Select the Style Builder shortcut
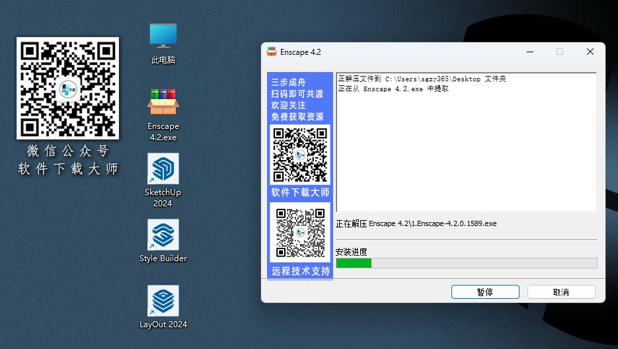Screen dimensions: 618x349 click(163, 241)
